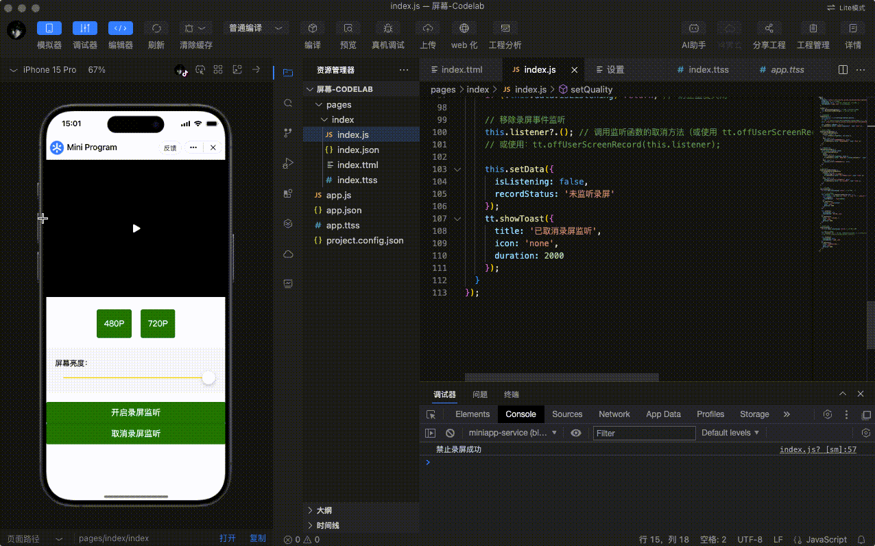Open the Search icon in activity bar
The width and height of the screenshot is (875, 546).
(288, 103)
